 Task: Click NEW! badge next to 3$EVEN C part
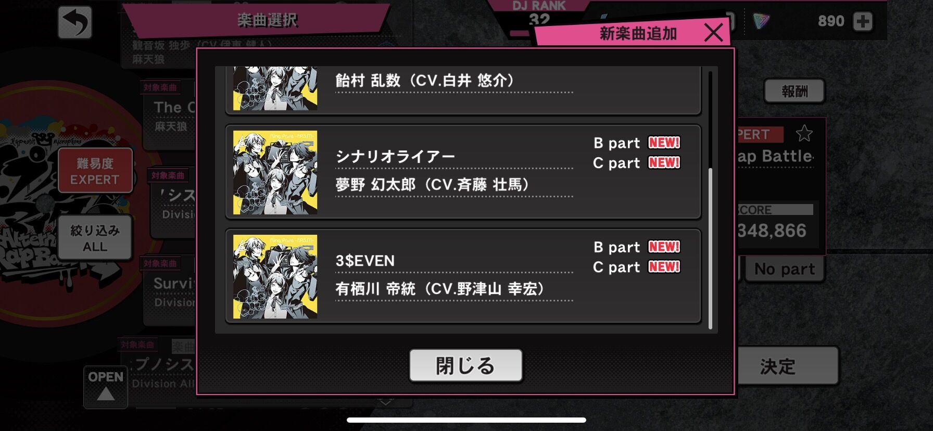point(664,267)
